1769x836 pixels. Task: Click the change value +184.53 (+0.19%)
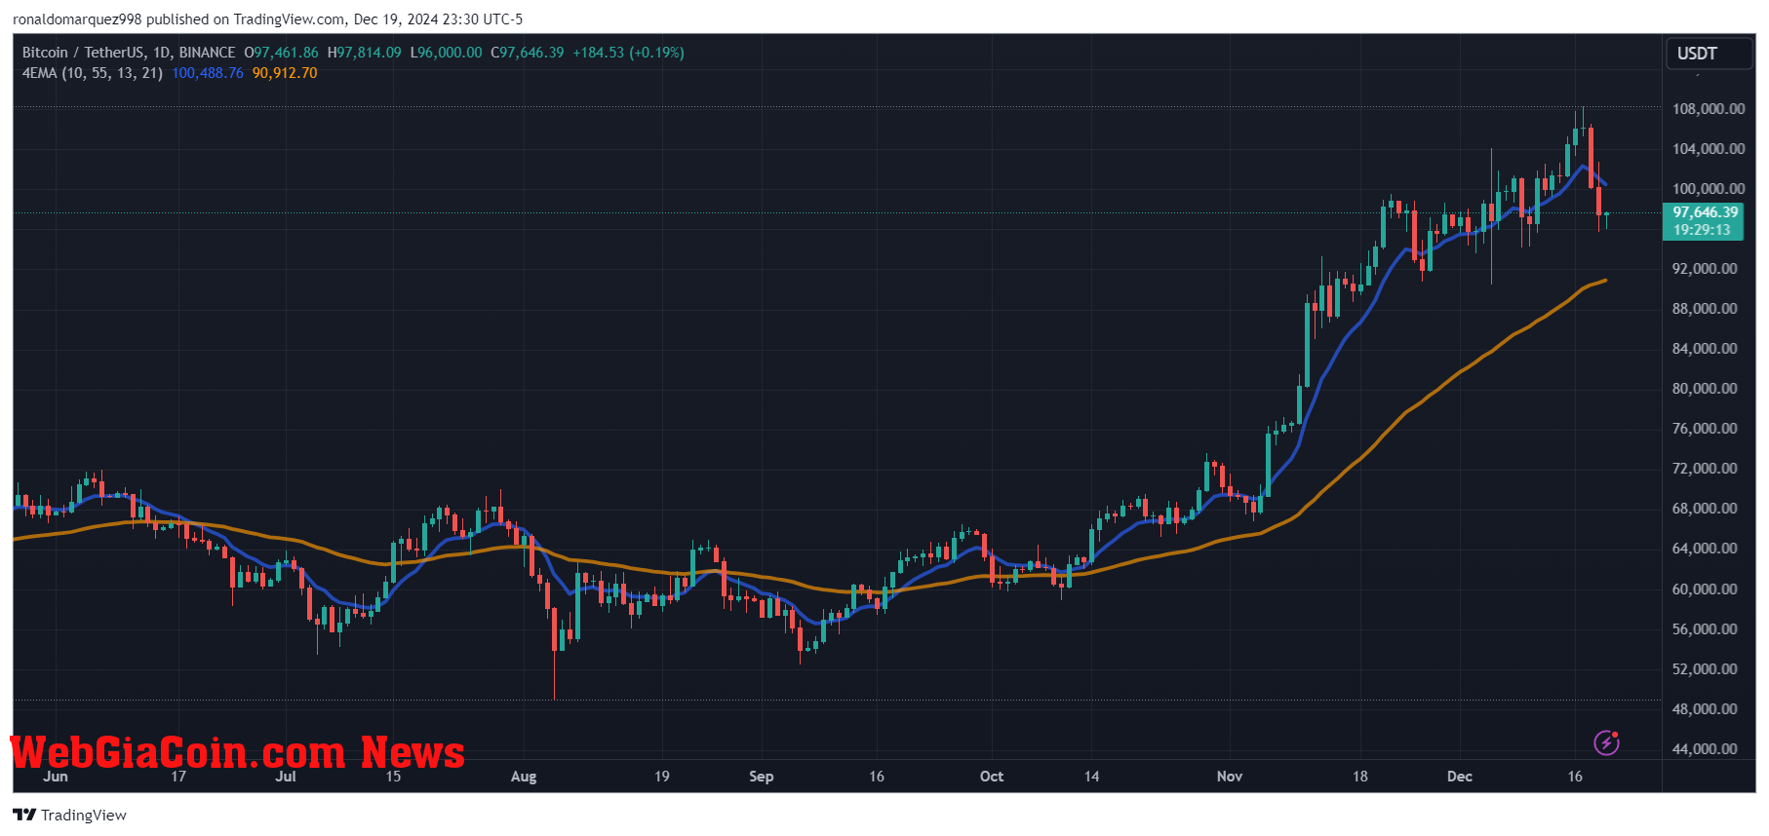click(x=629, y=53)
